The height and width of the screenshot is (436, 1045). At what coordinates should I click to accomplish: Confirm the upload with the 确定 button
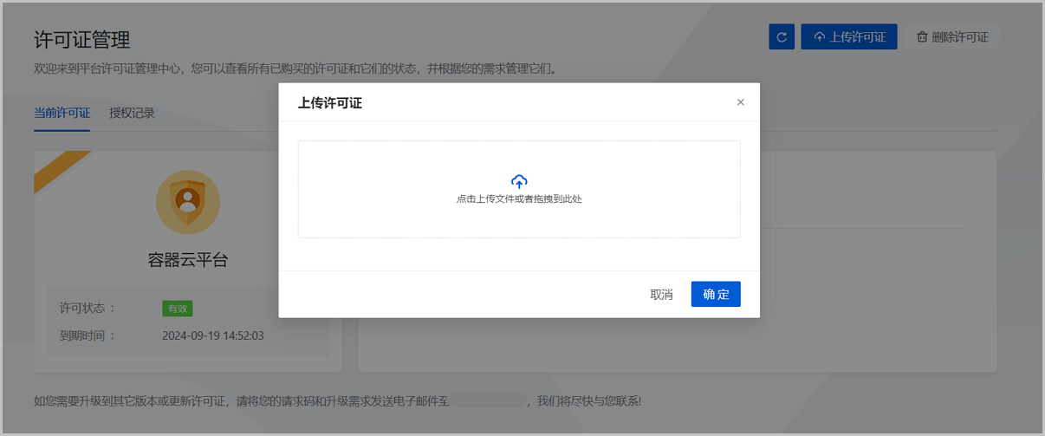[x=716, y=294]
